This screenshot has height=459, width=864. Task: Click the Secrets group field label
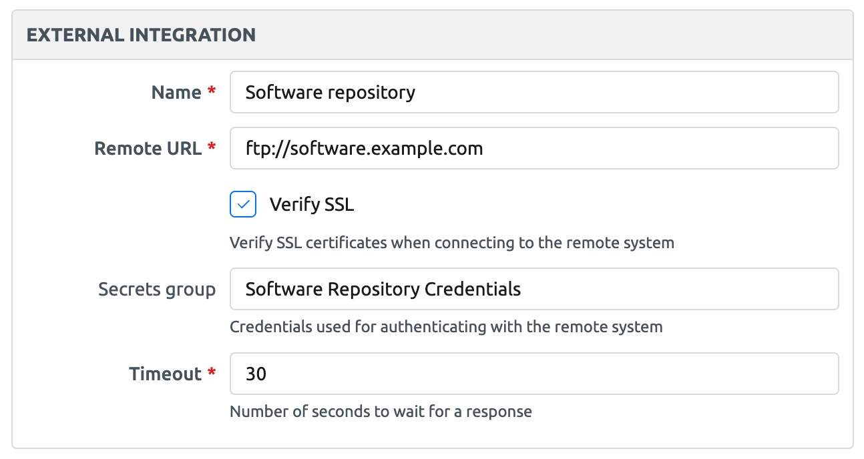click(157, 289)
